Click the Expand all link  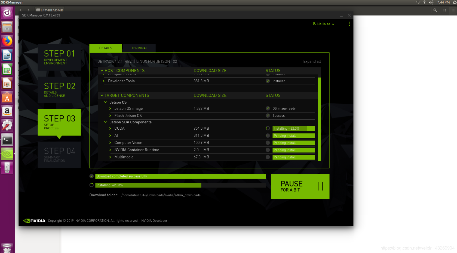click(x=312, y=61)
